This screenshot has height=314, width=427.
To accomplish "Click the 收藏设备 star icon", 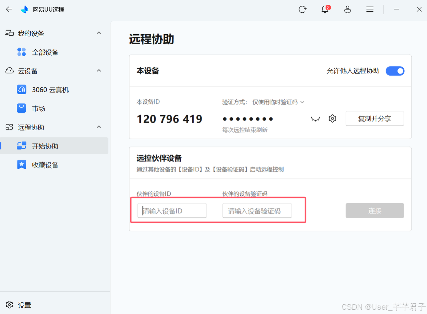I will tap(21, 164).
